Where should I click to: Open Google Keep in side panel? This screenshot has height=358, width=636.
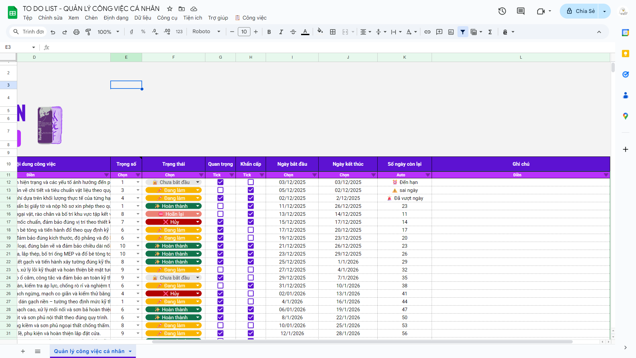click(625, 53)
